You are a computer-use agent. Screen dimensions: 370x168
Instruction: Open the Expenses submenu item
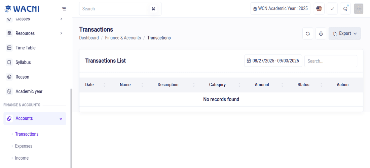[24, 146]
